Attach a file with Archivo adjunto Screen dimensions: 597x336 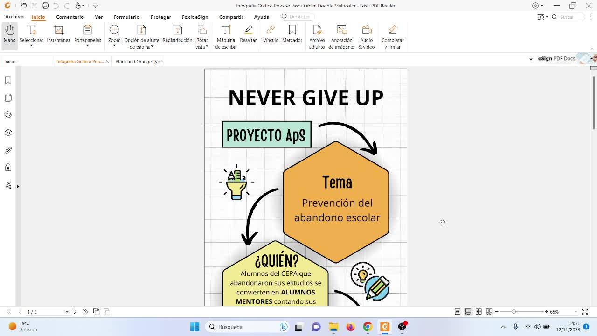pos(317,36)
